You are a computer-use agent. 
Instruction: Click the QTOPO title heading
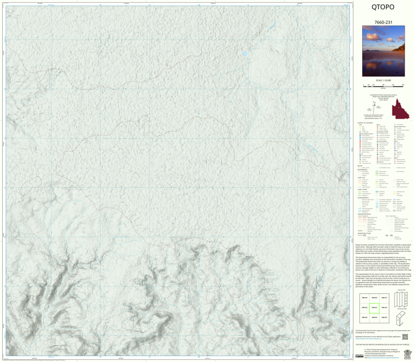(383, 7)
